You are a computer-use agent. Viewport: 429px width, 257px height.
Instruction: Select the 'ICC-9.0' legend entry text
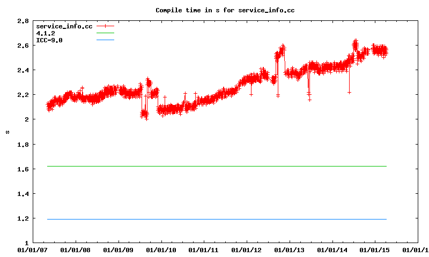(x=49, y=40)
